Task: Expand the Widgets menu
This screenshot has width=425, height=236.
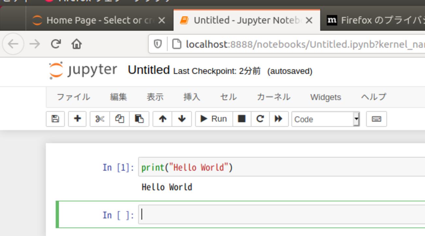Action: pyautogui.click(x=325, y=97)
